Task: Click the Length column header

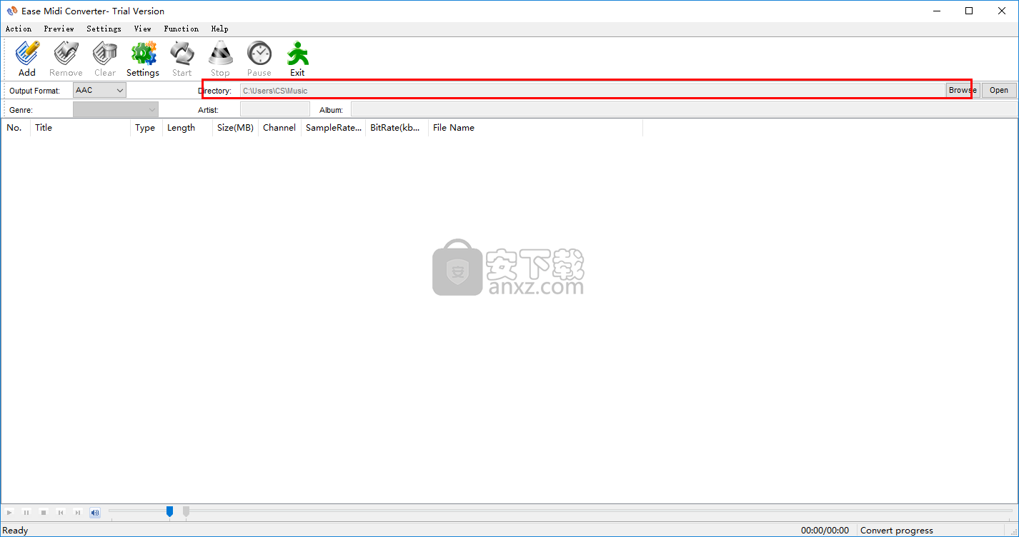Action: [187, 128]
